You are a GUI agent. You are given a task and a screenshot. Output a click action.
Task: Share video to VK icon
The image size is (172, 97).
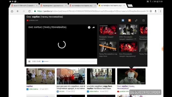click(x=123, y=20)
